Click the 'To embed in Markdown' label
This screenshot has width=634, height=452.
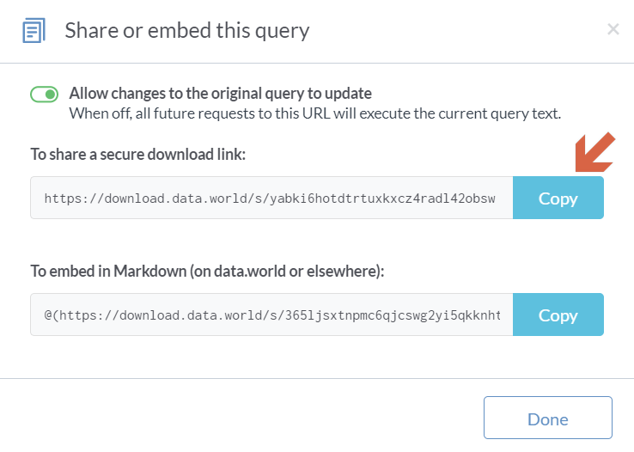207,271
